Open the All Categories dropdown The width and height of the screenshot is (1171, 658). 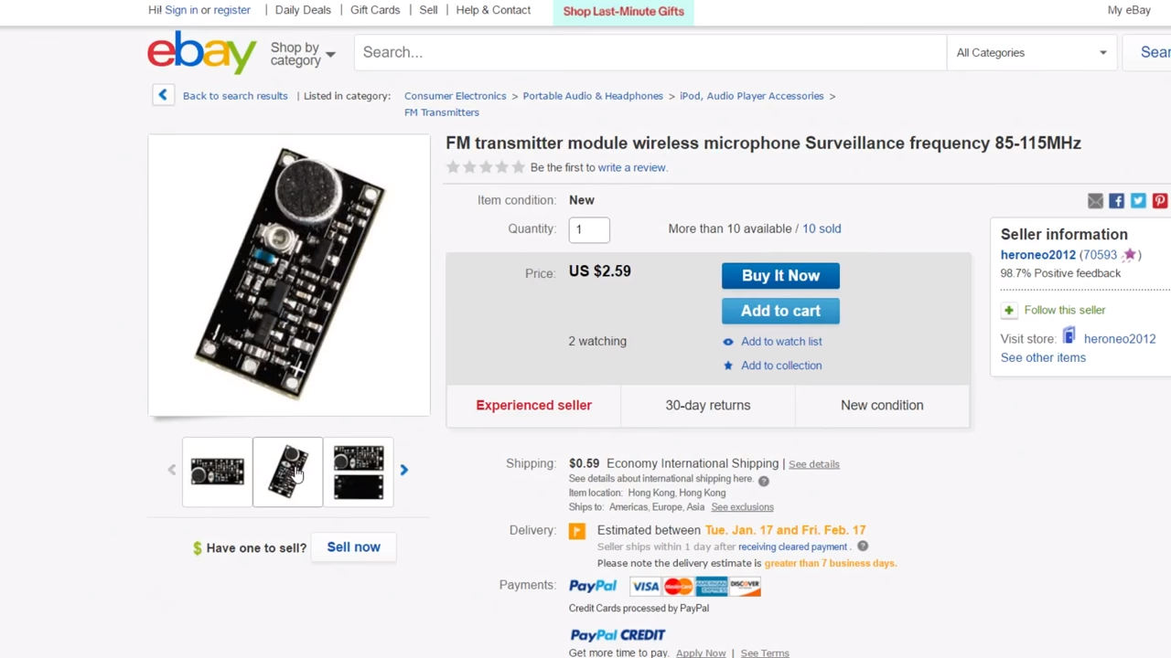1031,53
